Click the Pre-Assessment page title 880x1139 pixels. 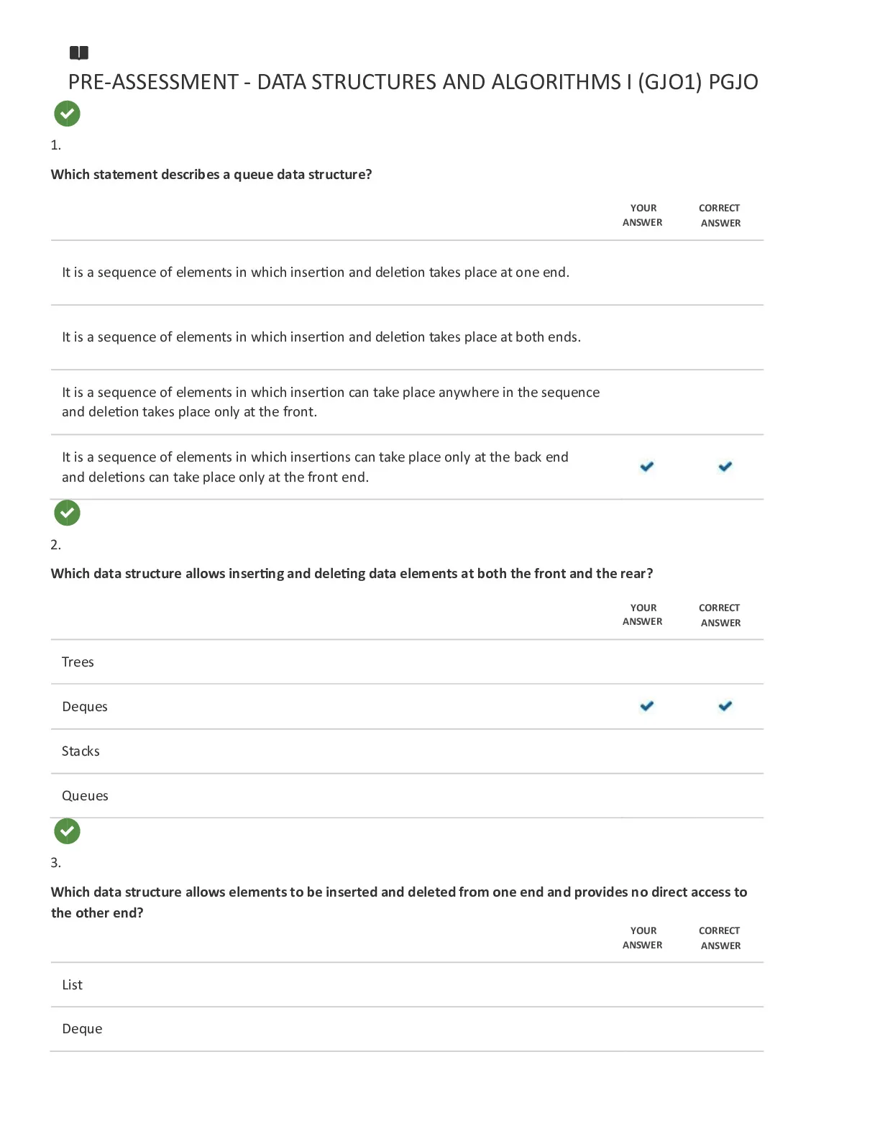coord(413,82)
